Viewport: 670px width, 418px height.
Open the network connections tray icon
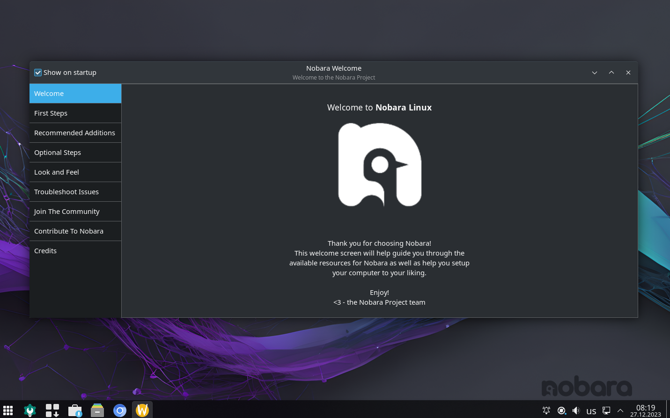point(606,411)
